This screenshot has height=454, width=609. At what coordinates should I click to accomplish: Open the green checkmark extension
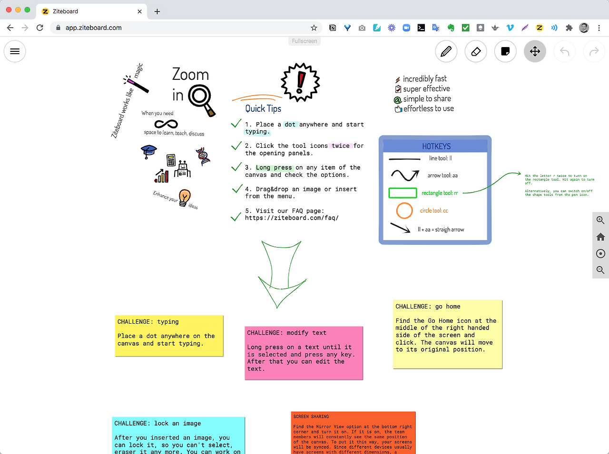click(x=466, y=28)
